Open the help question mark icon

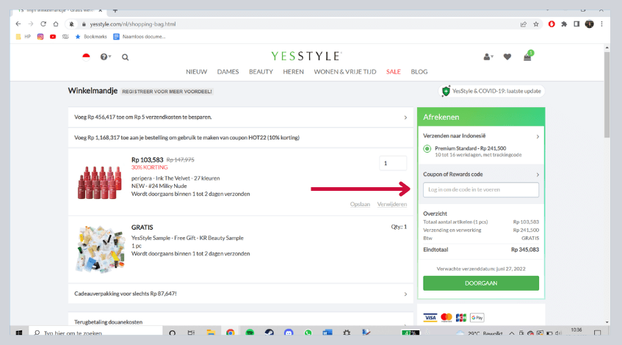pos(104,57)
